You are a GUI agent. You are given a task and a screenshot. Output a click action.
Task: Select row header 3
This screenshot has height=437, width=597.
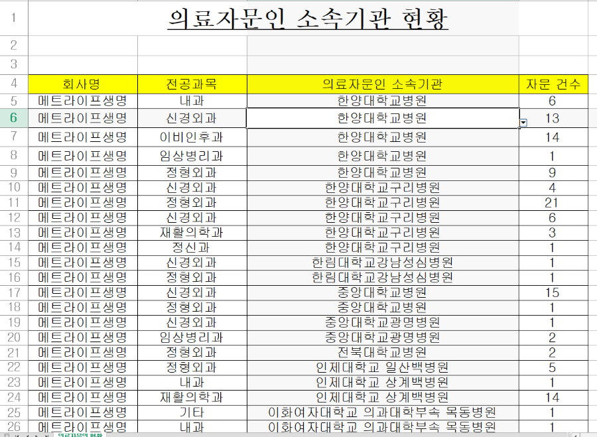click(14, 65)
